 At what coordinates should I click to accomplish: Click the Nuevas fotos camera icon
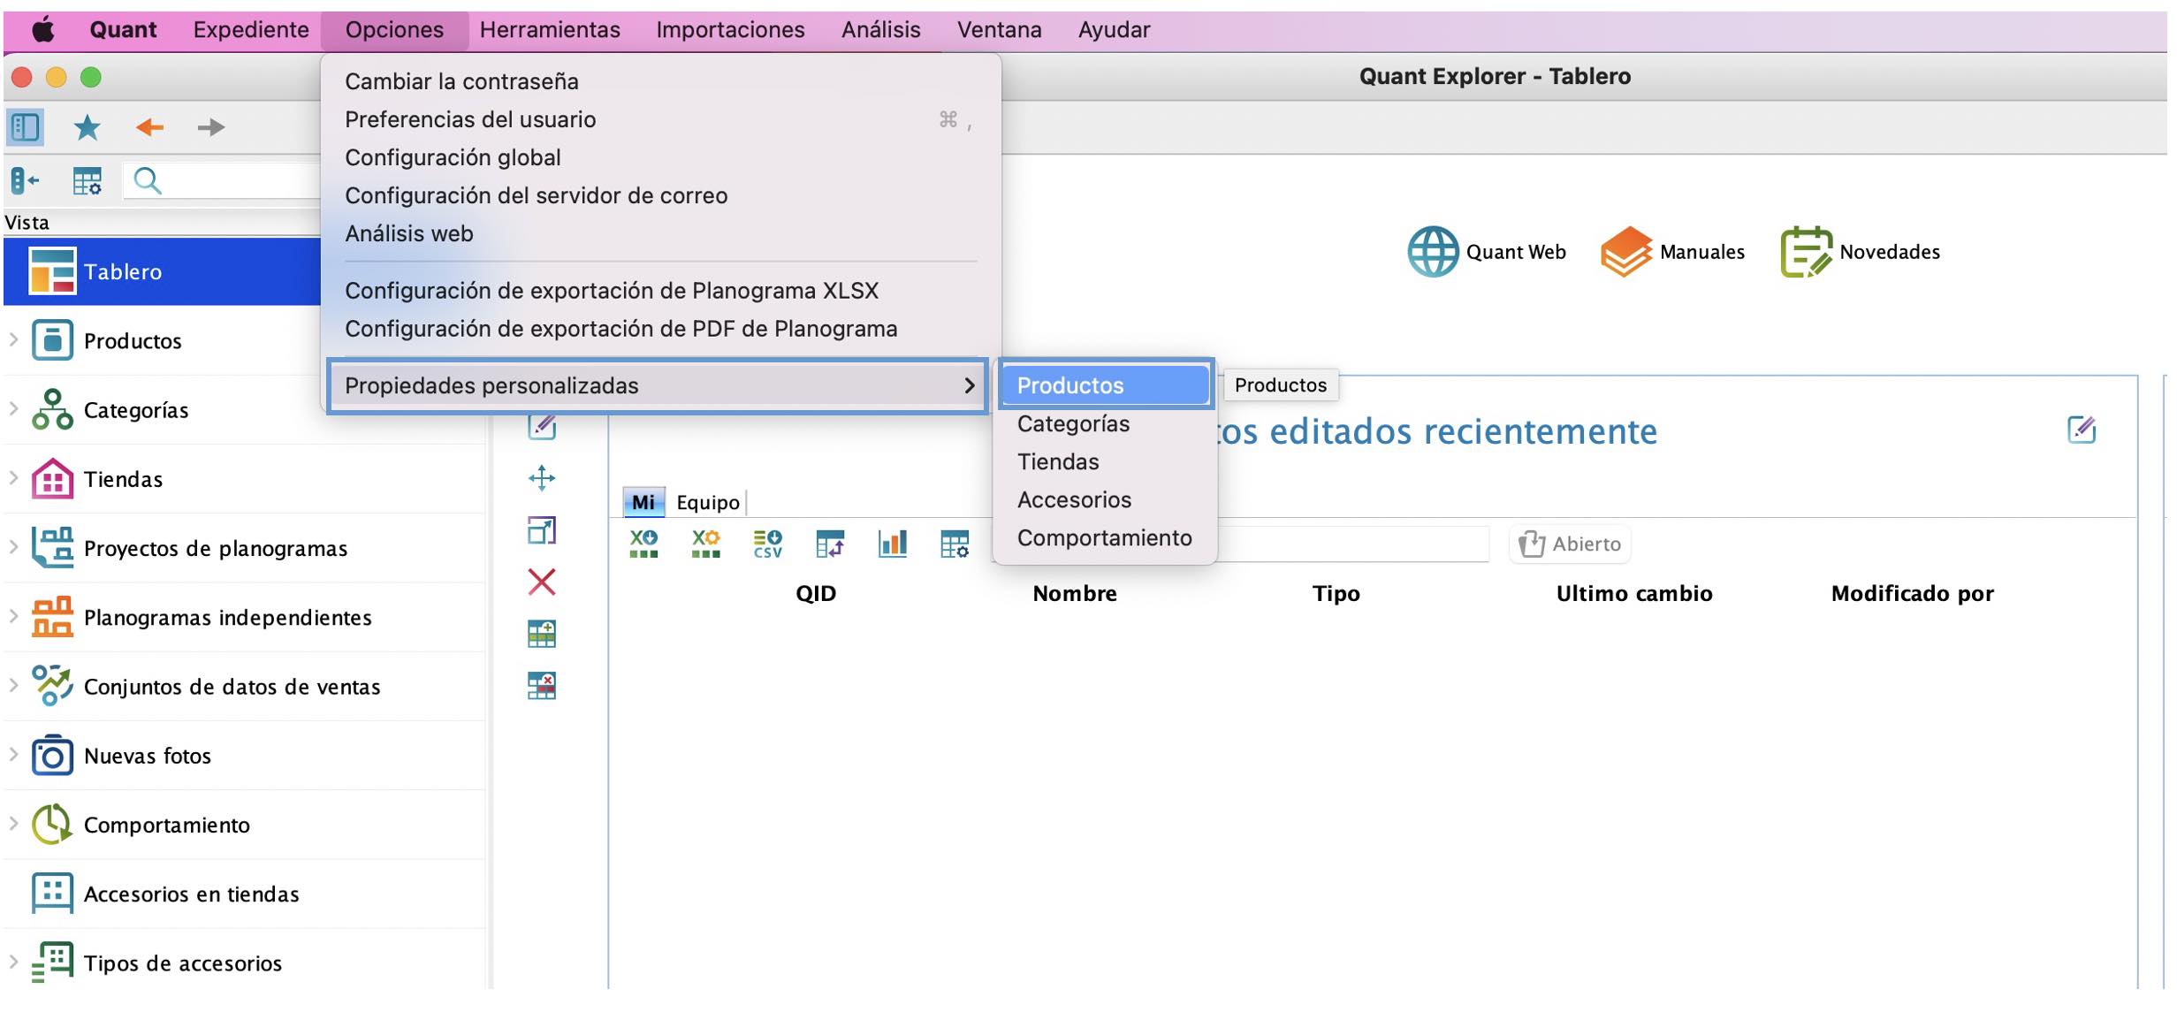(x=52, y=756)
